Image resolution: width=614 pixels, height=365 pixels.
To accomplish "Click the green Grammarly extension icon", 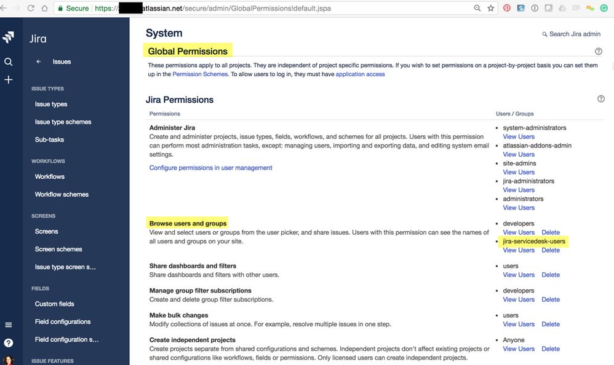I will [604, 8].
